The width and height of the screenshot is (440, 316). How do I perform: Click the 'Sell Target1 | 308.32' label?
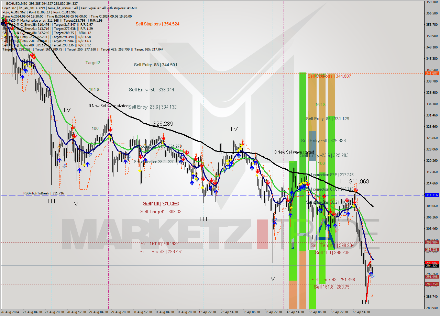(x=161, y=212)
